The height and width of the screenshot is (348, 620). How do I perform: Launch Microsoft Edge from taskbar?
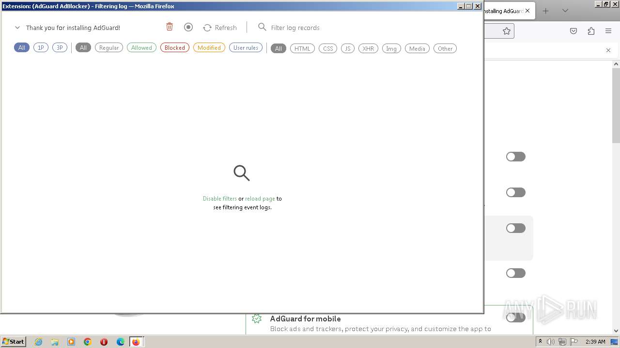coord(121,342)
